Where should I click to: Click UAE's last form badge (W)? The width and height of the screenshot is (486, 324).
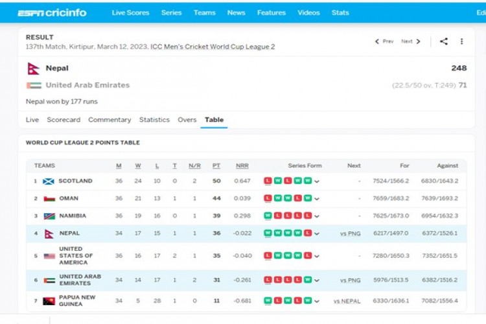click(307, 280)
